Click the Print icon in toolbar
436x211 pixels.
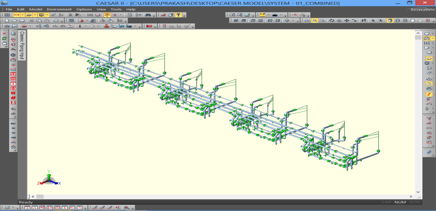tap(56, 21)
